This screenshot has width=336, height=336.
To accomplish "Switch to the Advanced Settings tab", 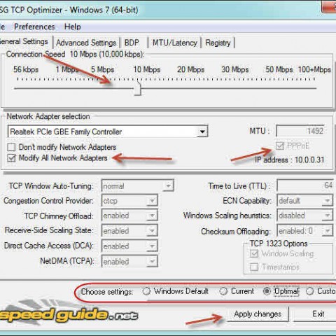I will pyautogui.click(x=86, y=43).
